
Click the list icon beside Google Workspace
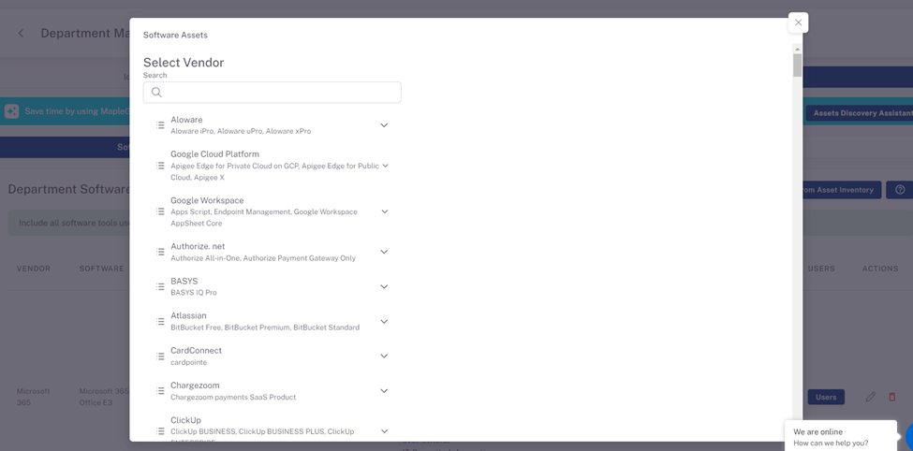pos(160,211)
